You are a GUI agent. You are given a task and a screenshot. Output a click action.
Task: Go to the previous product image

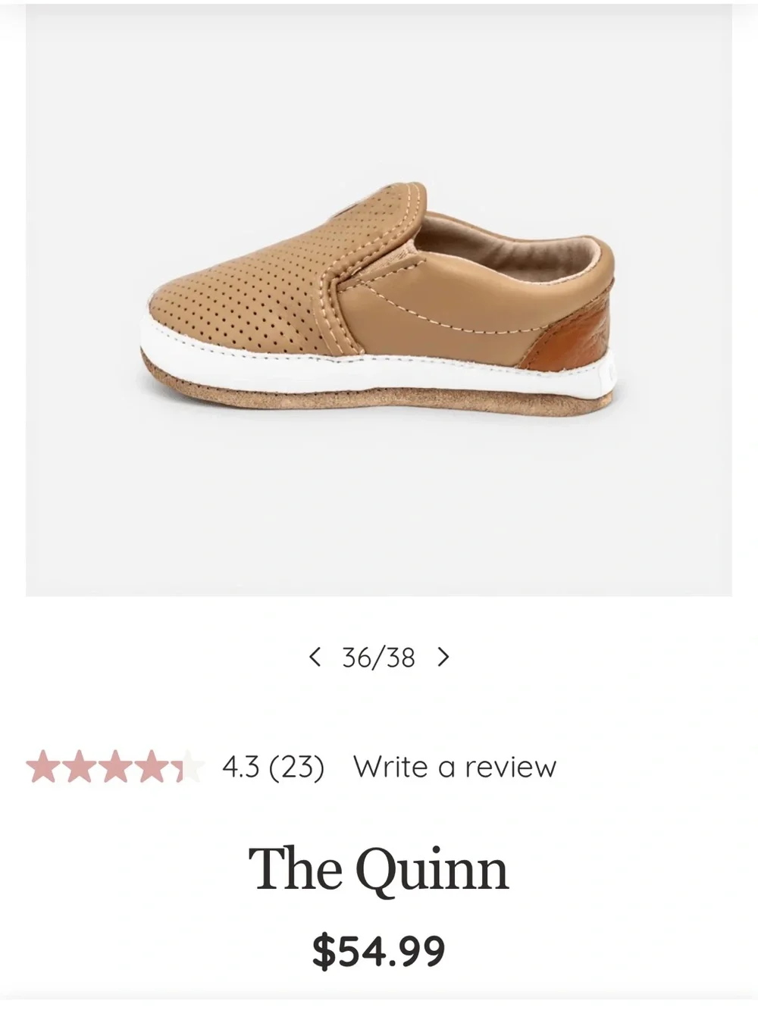pos(315,657)
